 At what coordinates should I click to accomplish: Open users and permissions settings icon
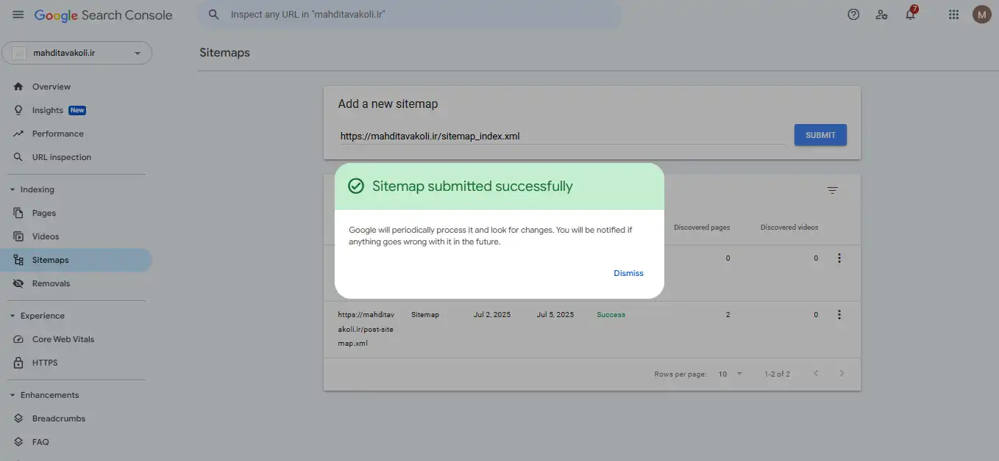click(881, 15)
